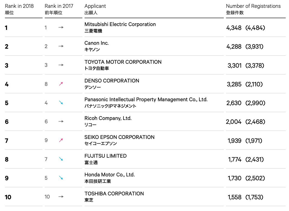Click the blue downward arrow for Fujitsu
Viewport: 289px width, 211px height.
point(61,159)
